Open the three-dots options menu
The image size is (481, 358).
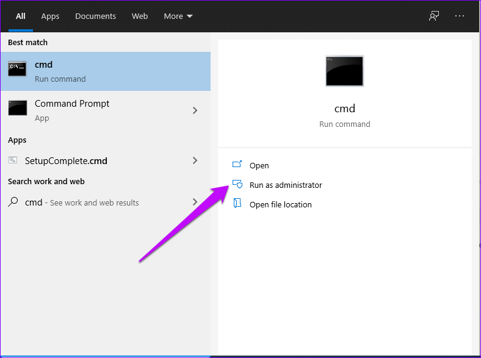459,16
